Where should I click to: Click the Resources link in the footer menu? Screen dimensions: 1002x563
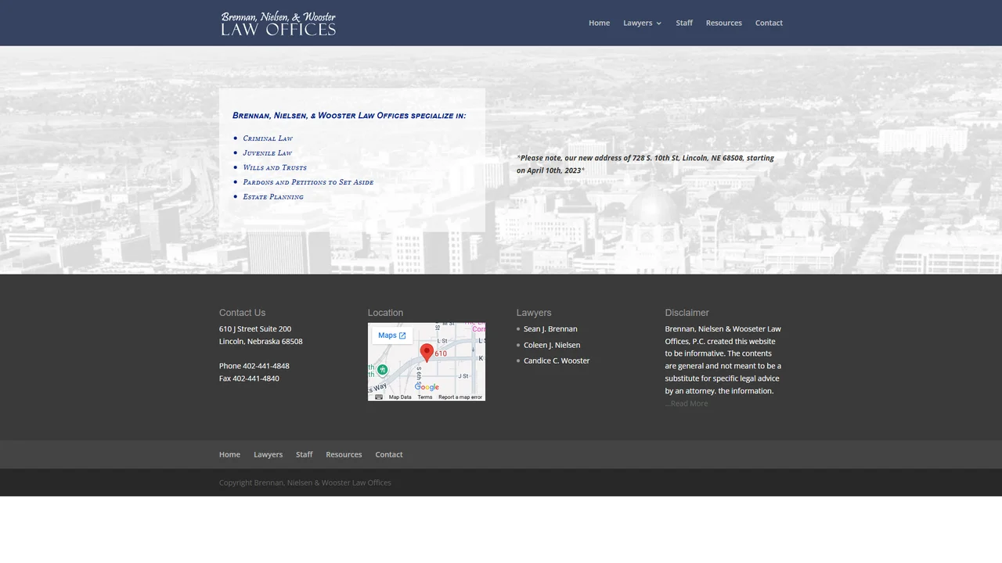point(344,454)
